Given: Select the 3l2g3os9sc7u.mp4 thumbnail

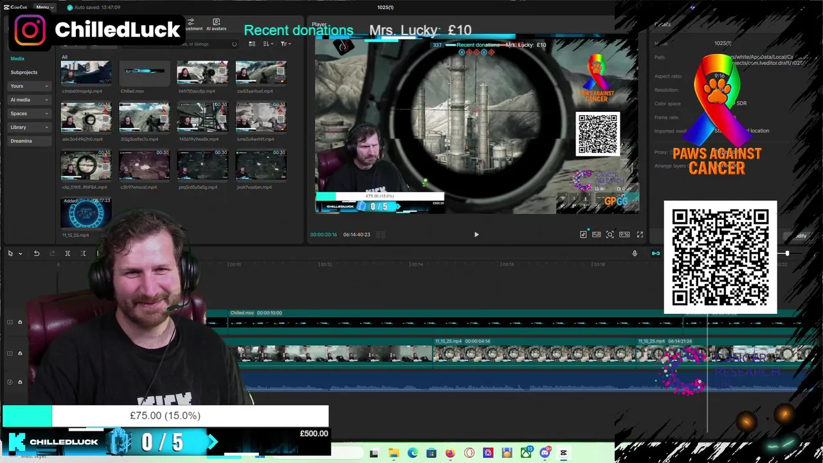Looking at the screenshot, I should tap(144, 117).
